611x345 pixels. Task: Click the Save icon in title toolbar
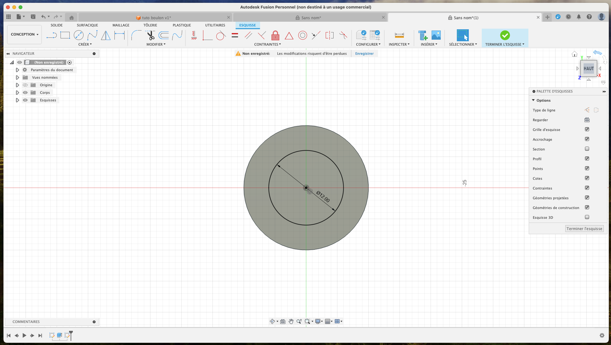(33, 17)
